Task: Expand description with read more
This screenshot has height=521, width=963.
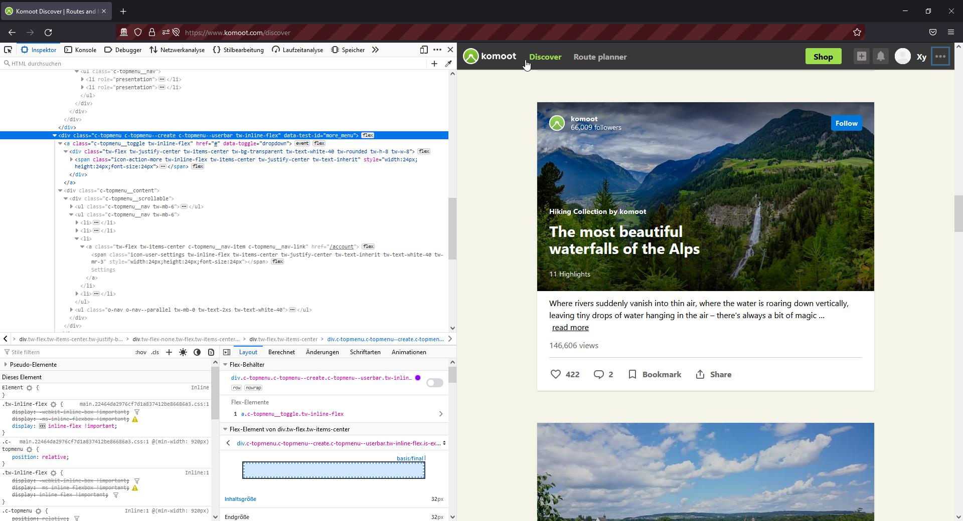Action: pos(570,328)
